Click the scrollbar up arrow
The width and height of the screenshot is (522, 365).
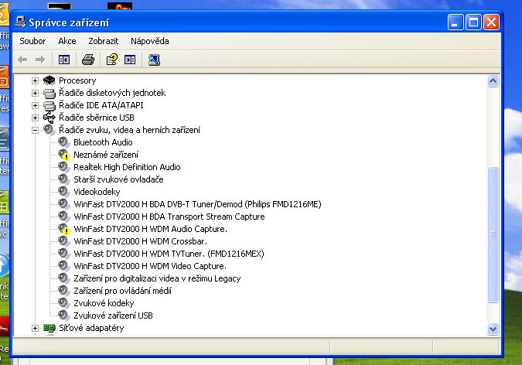click(493, 81)
